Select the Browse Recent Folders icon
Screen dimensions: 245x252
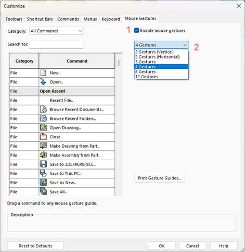pos(43,118)
